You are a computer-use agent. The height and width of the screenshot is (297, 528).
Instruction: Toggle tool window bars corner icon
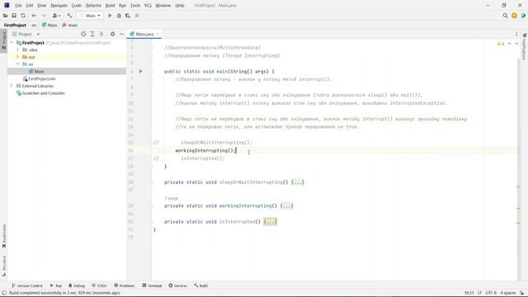pyautogui.click(x=4, y=293)
